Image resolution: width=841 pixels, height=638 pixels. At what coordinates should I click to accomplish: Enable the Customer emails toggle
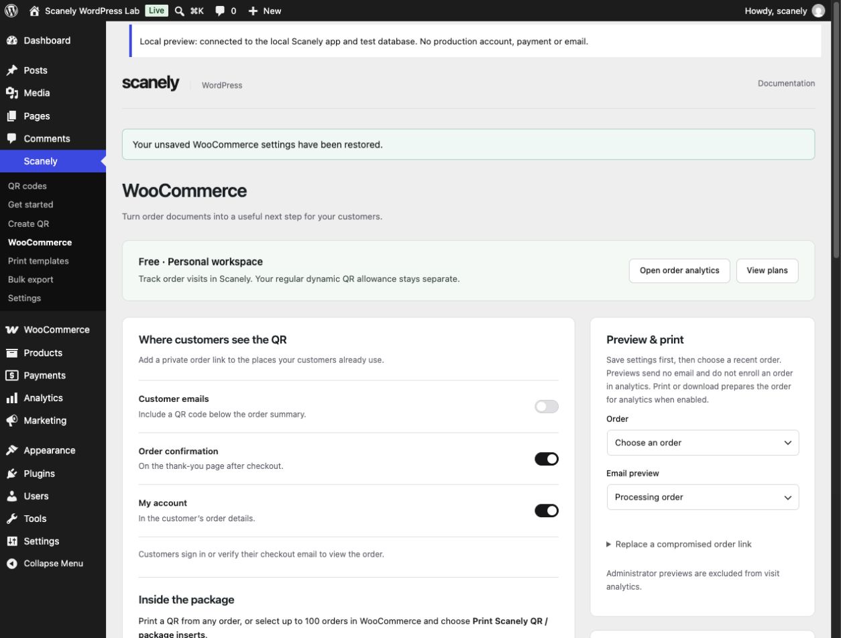pos(546,407)
